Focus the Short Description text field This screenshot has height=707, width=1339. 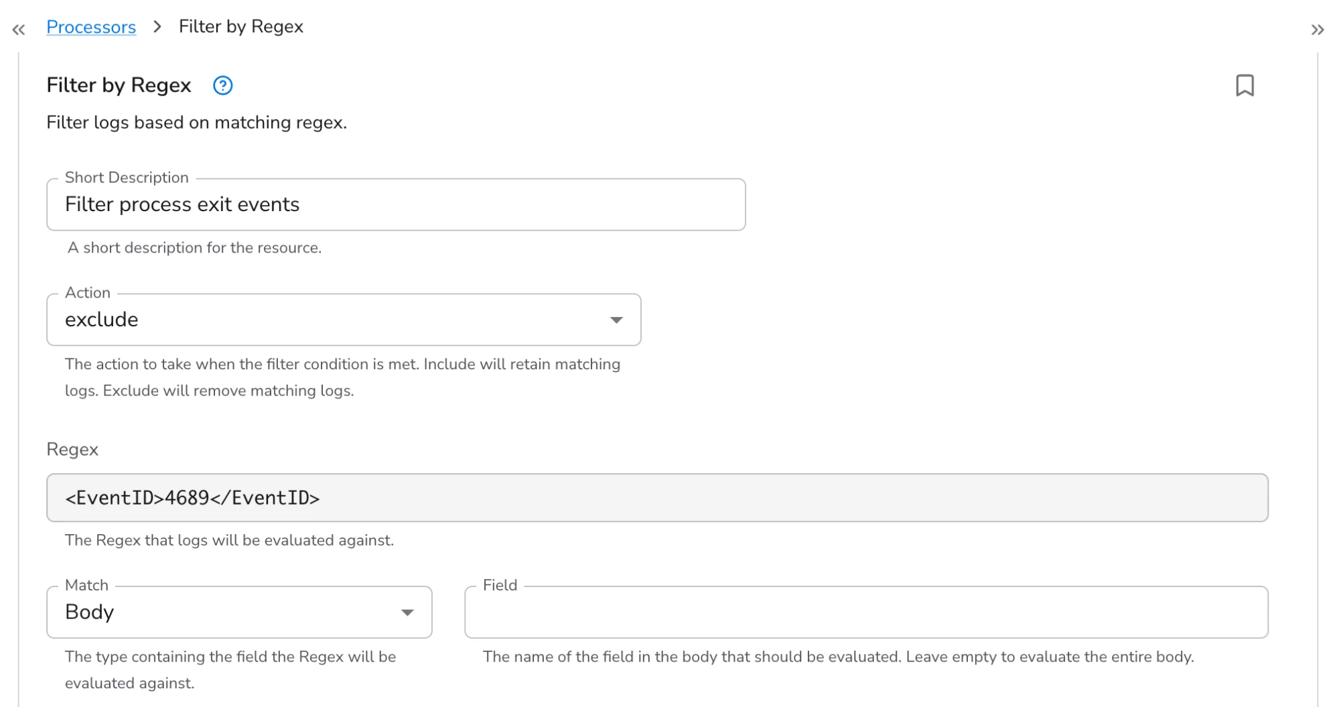point(395,204)
